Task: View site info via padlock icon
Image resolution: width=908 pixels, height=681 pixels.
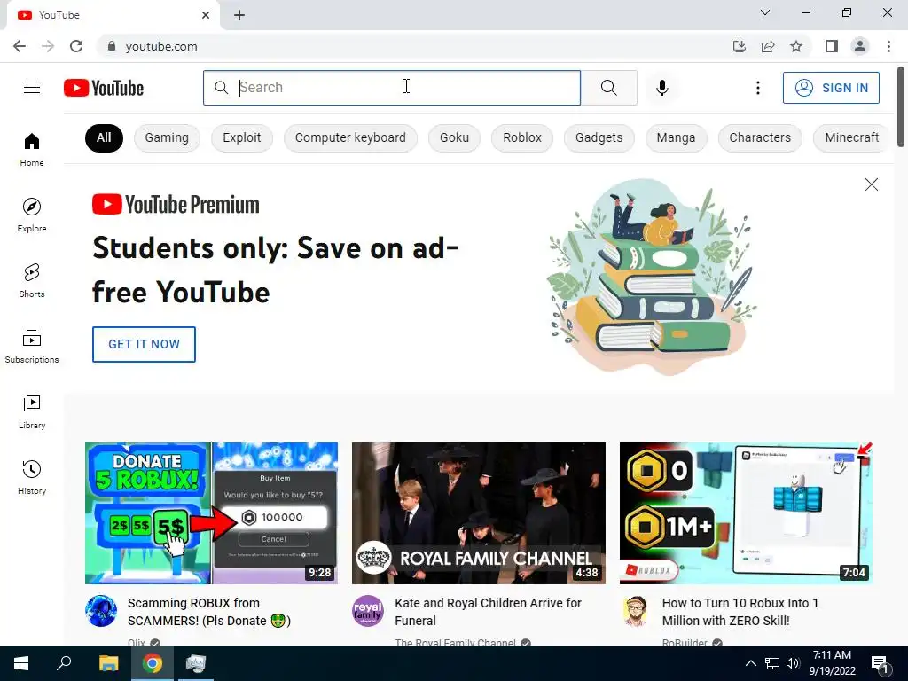Action: pyautogui.click(x=111, y=46)
